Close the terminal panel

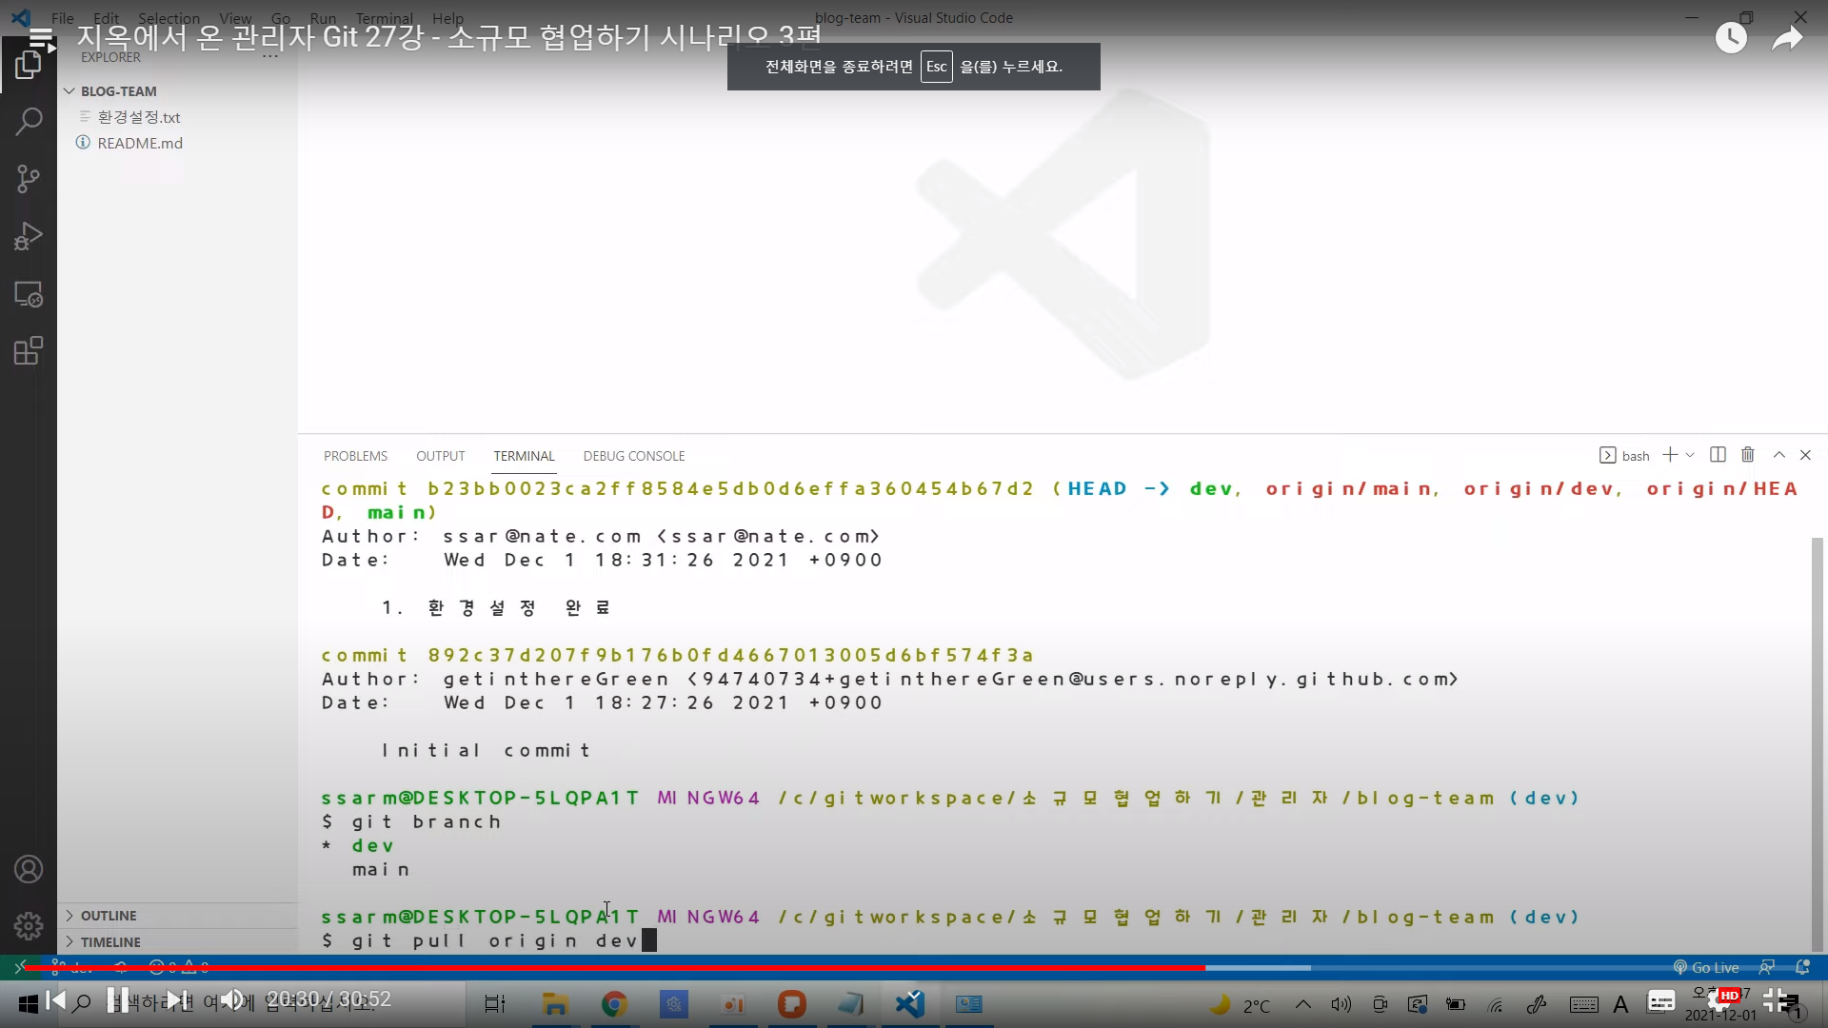[1805, 455]
